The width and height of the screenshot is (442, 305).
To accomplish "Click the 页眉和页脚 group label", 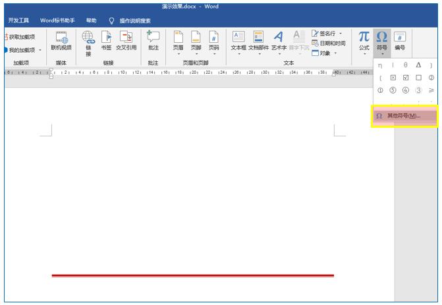I will [x=196, y=63].
